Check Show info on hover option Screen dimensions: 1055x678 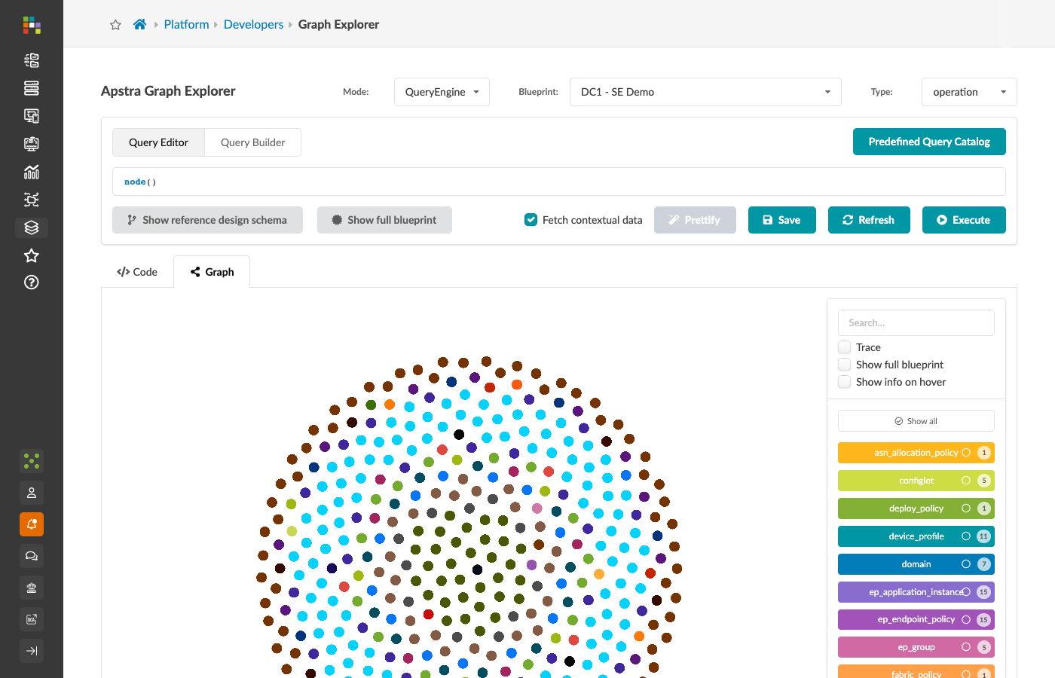(x=845, y=382)
